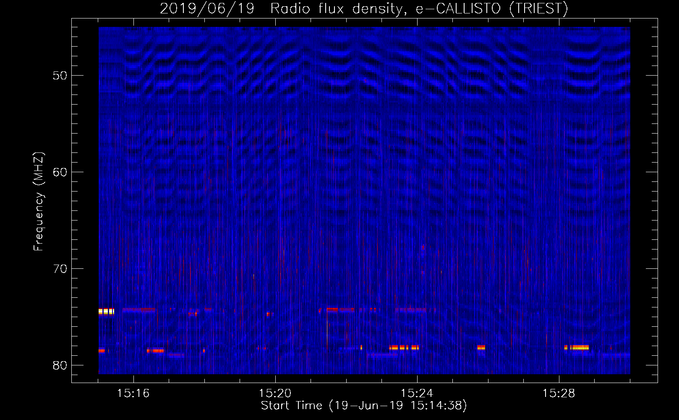Click the 15:28 time tick label

559,393
